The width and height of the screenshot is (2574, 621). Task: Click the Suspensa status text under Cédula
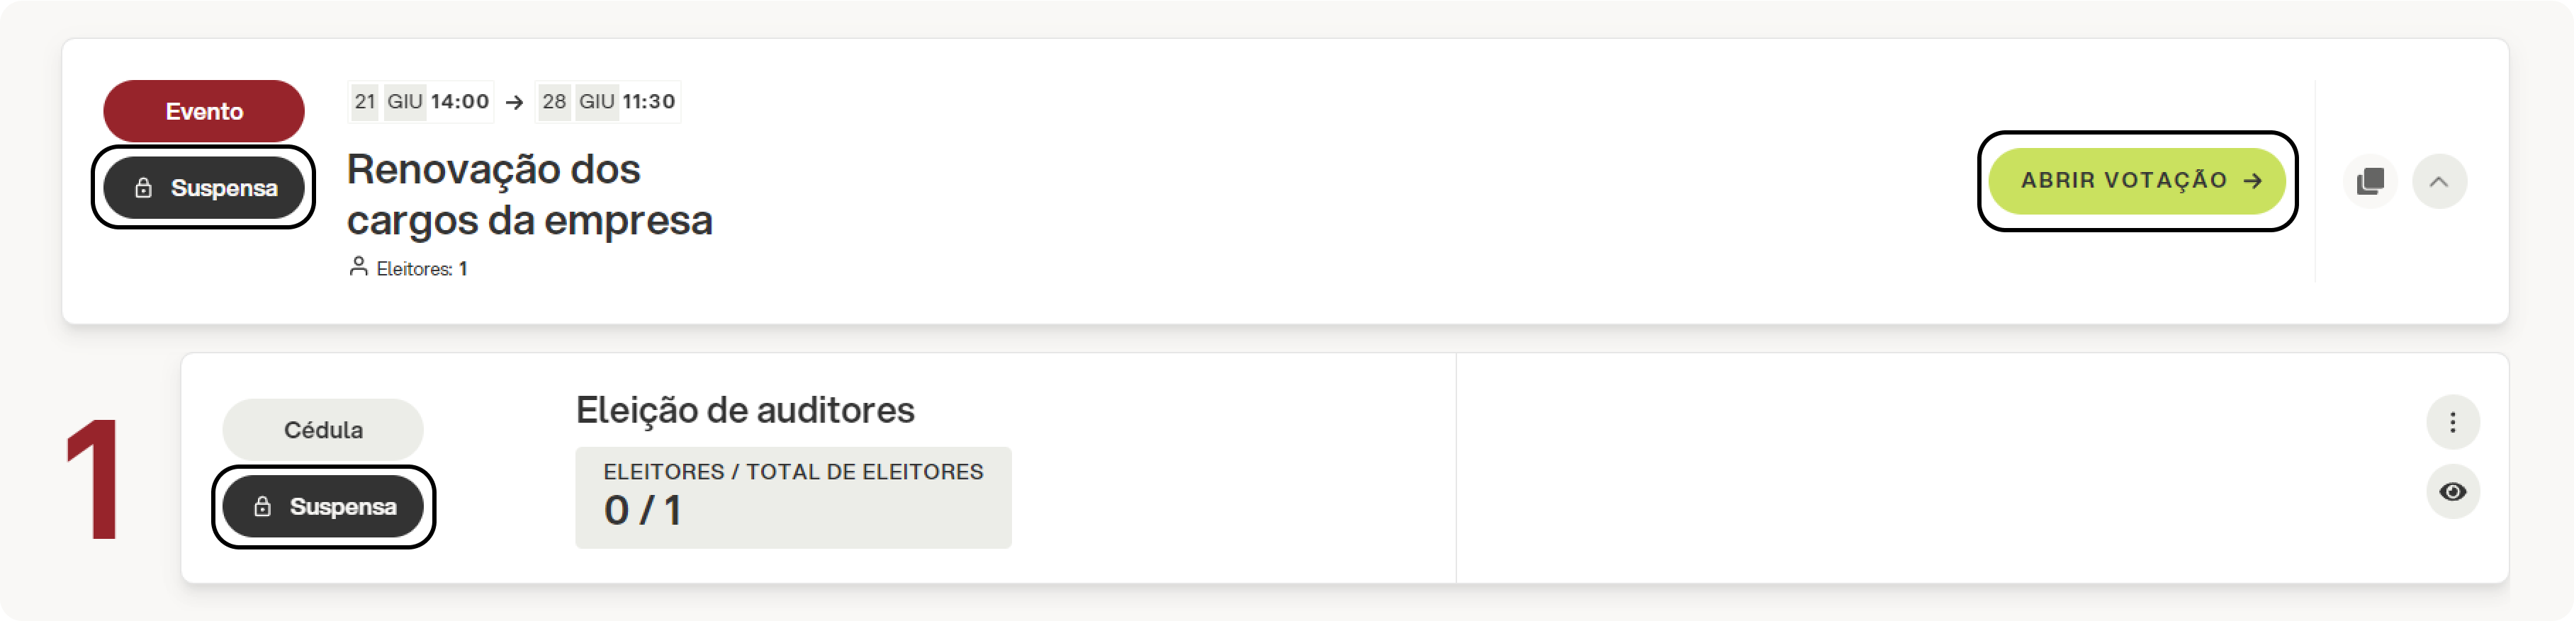point(343,506)
